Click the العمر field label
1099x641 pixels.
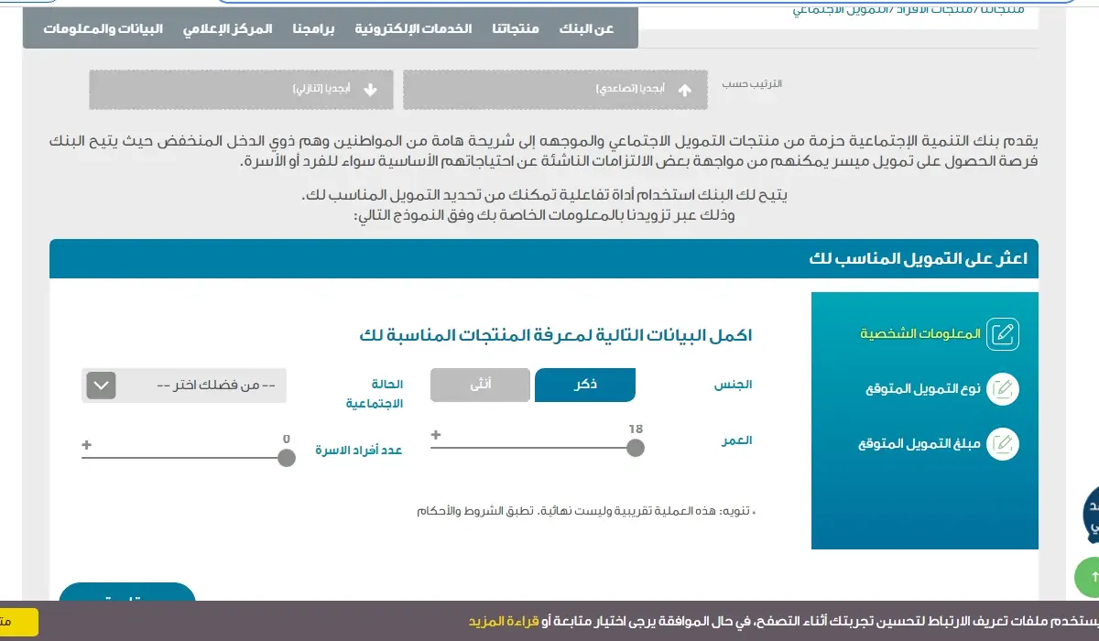tap(737, 440)
